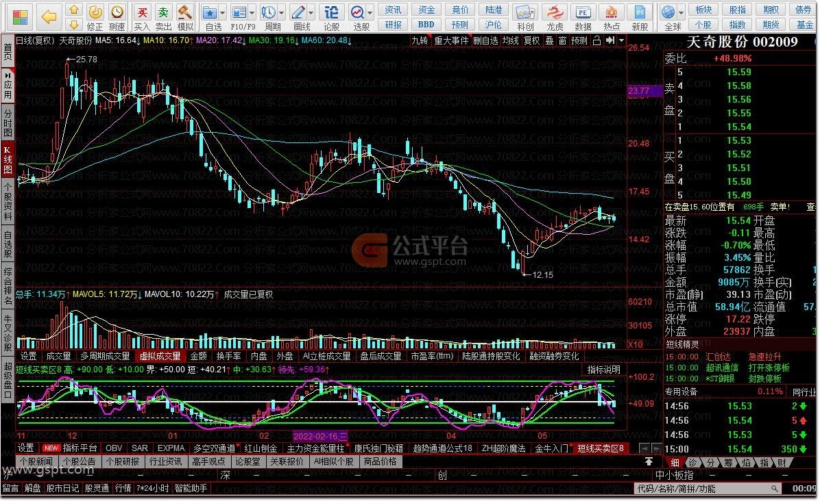Click the arrow-to-bar icon beside padlock
820x501 pixels.
coord(610,40)
